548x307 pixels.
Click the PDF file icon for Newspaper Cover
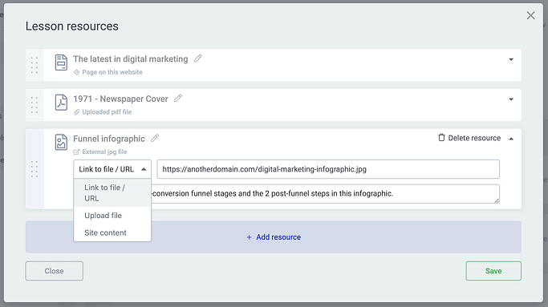tap(61, 103)
